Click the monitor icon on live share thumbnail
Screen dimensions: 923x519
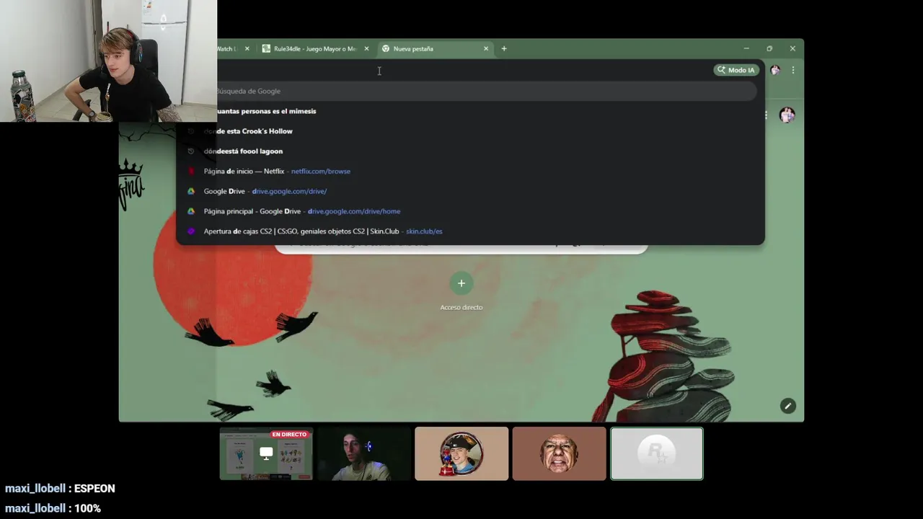point(266,453)
